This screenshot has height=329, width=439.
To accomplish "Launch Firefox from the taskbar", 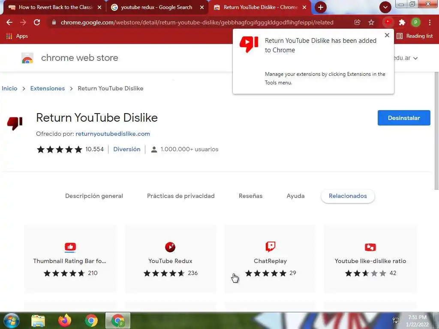I will 65,320.
